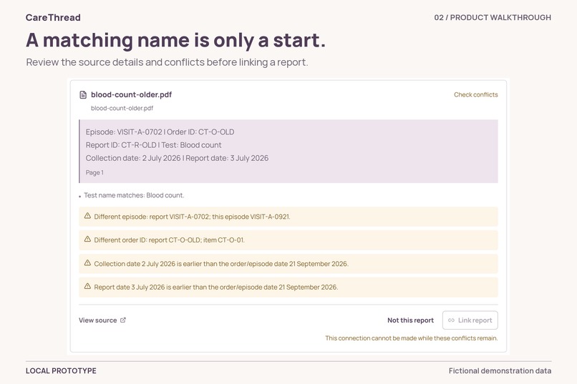
Task: Click the disabled Link report button
Action: tap(470, 320)
